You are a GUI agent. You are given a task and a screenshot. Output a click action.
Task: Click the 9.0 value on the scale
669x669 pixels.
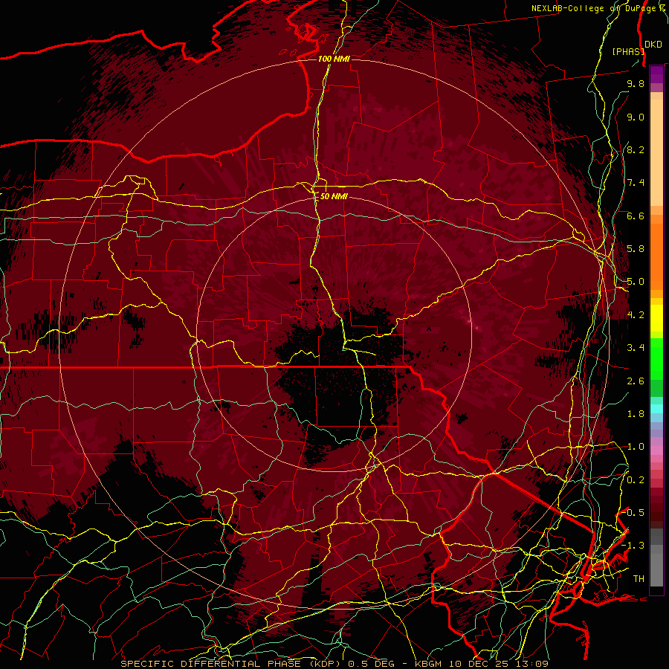636,117
